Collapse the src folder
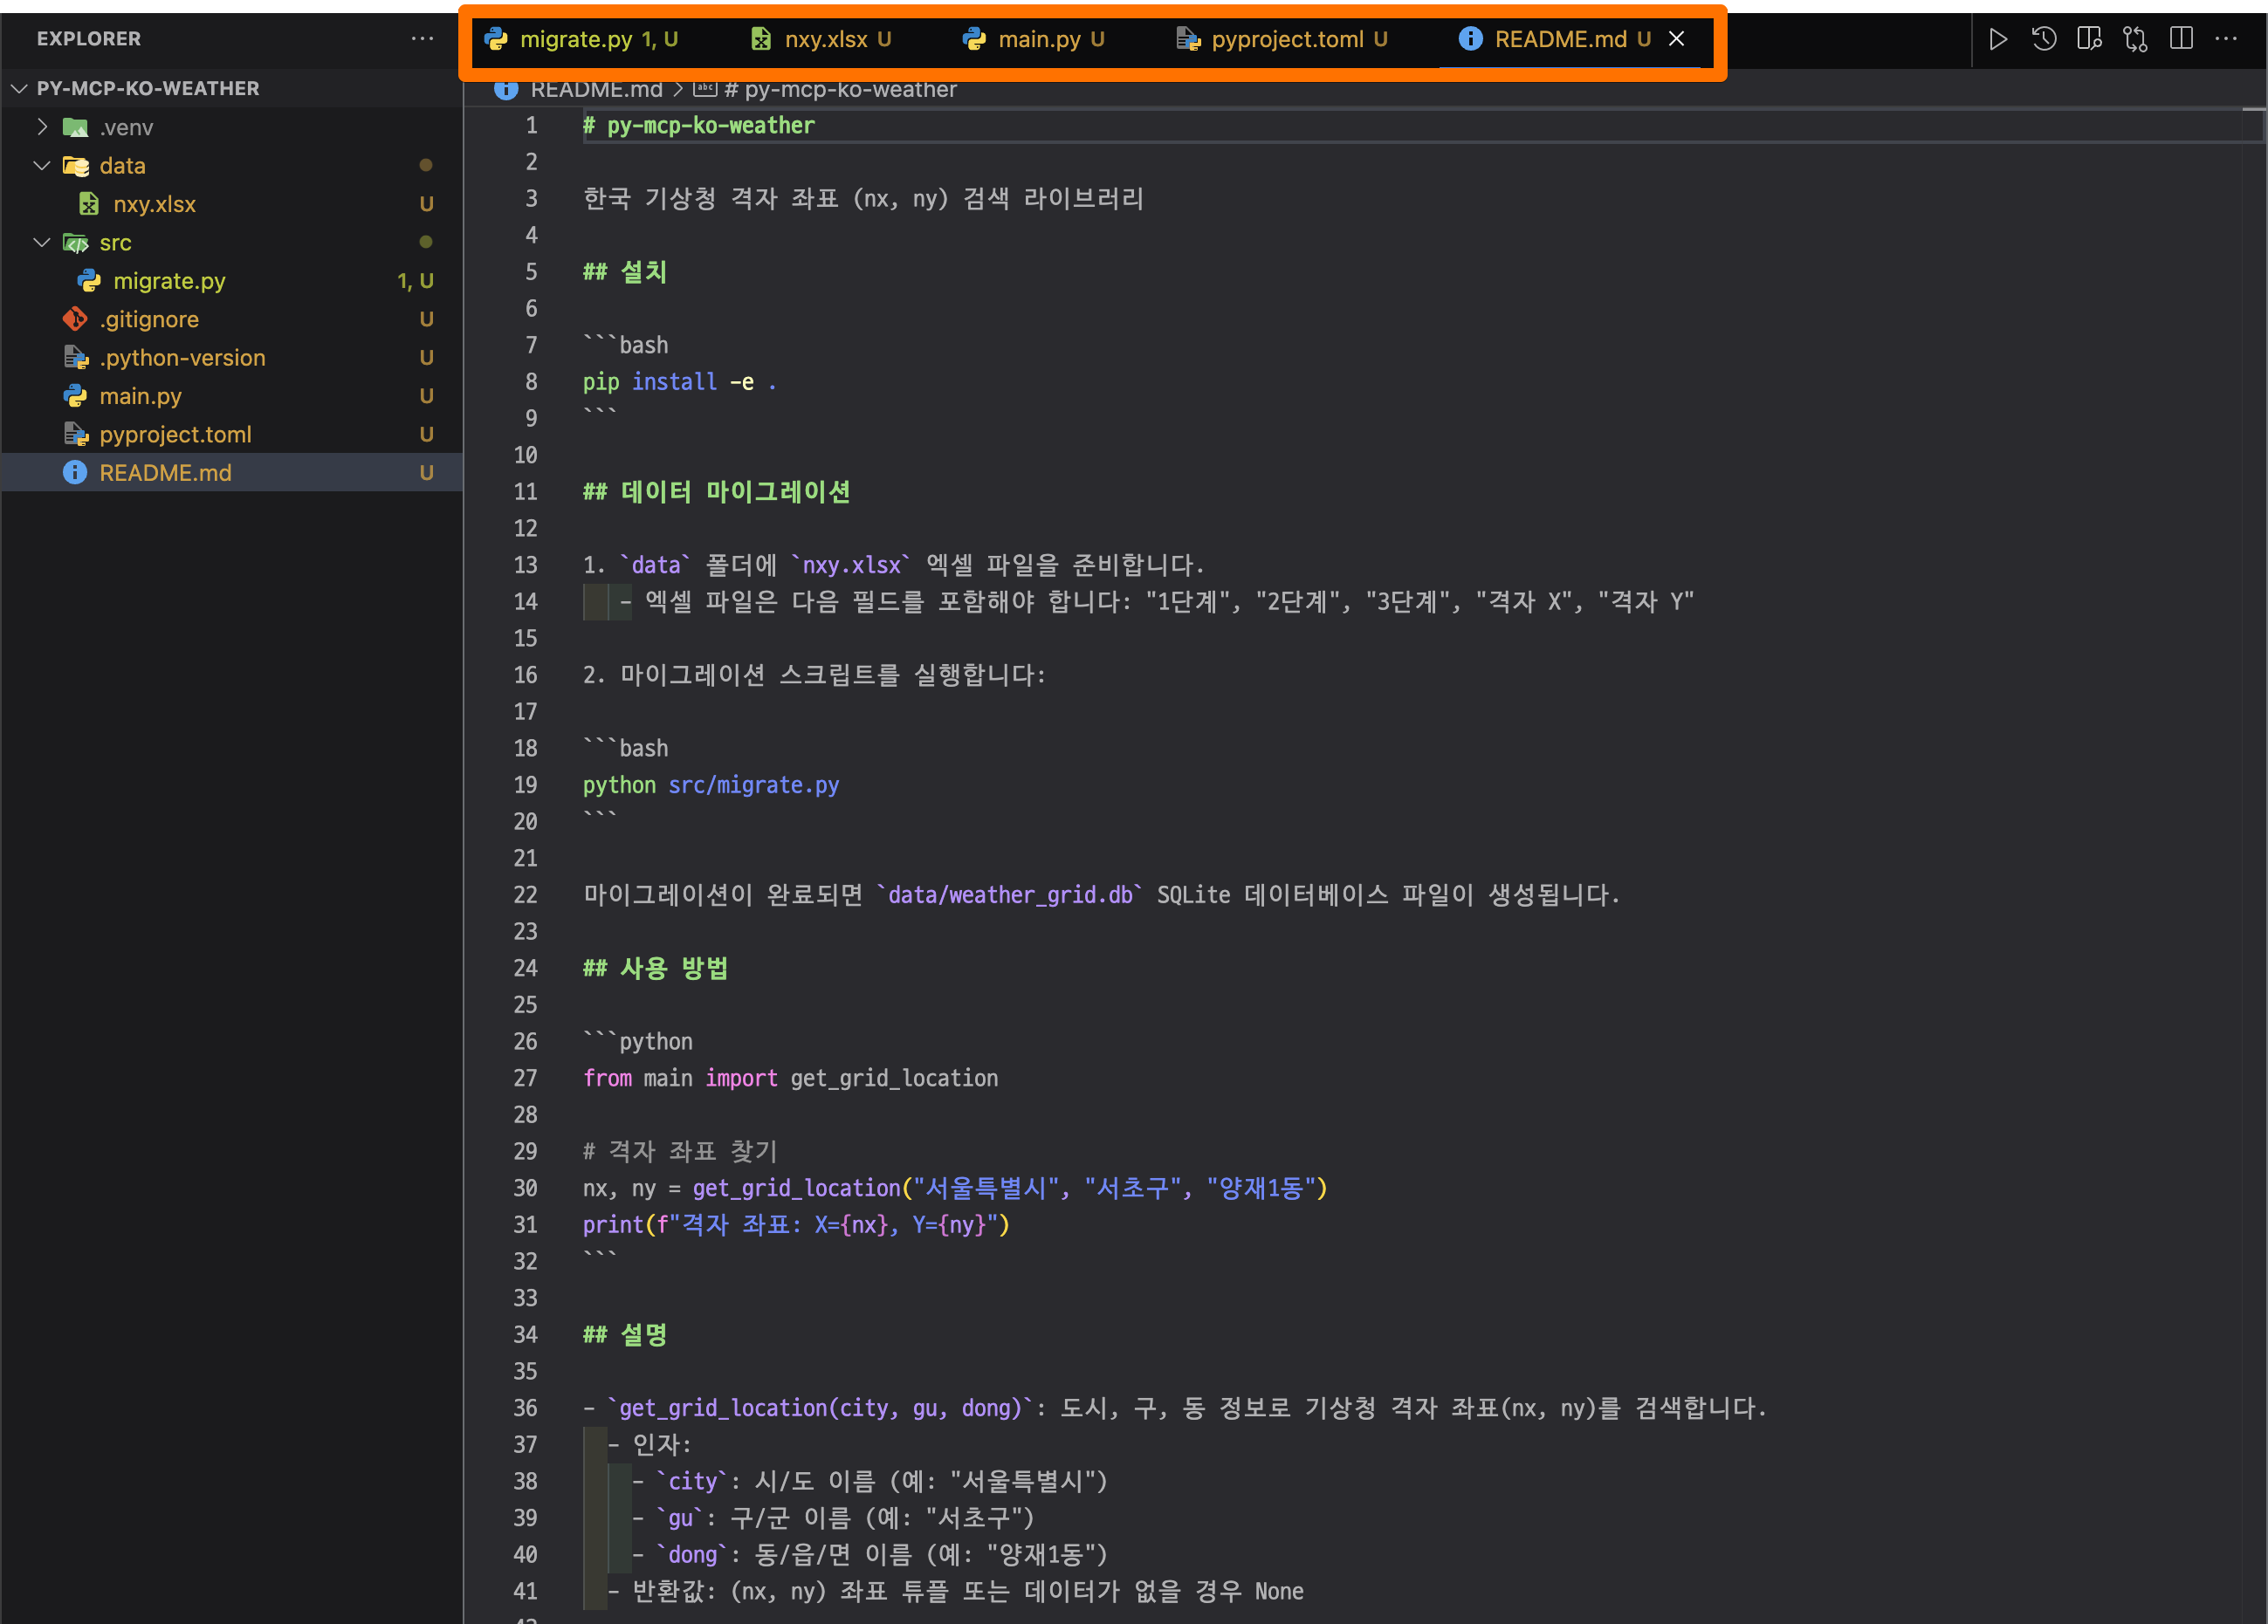The image size is (2268, 1624). coord(42,242)
